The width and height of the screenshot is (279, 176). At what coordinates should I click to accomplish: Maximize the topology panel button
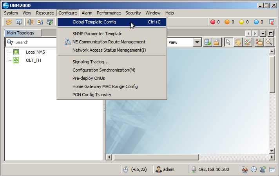coord(271,33)
